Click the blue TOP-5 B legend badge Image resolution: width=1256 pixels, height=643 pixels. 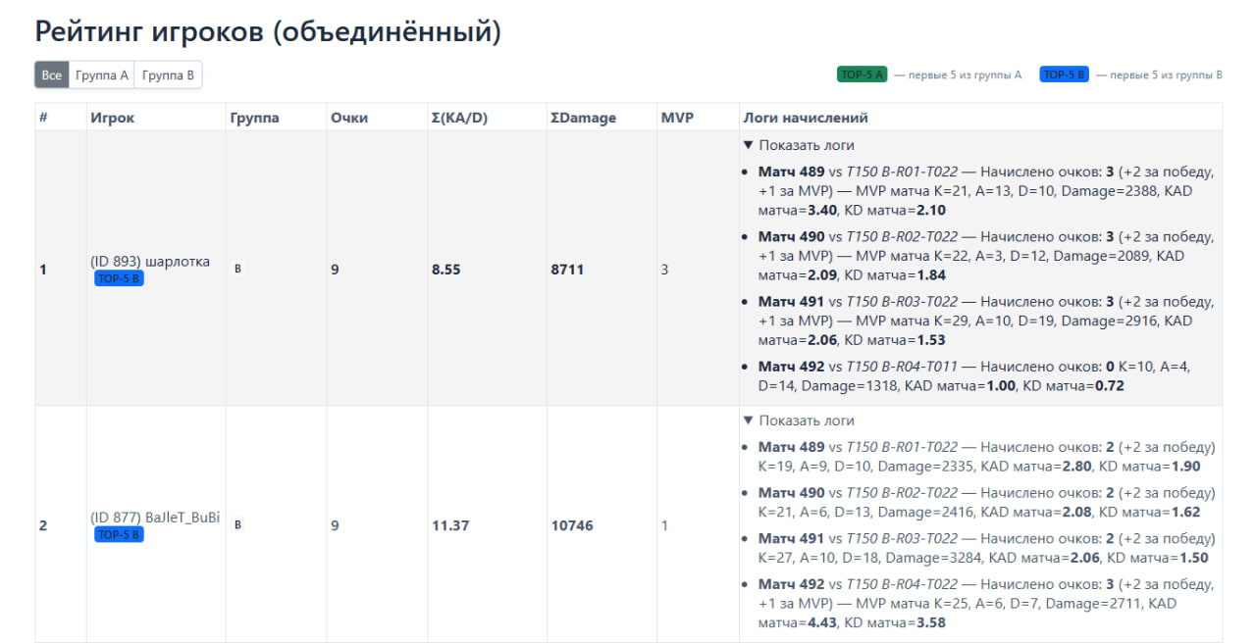coord(1064,74)
